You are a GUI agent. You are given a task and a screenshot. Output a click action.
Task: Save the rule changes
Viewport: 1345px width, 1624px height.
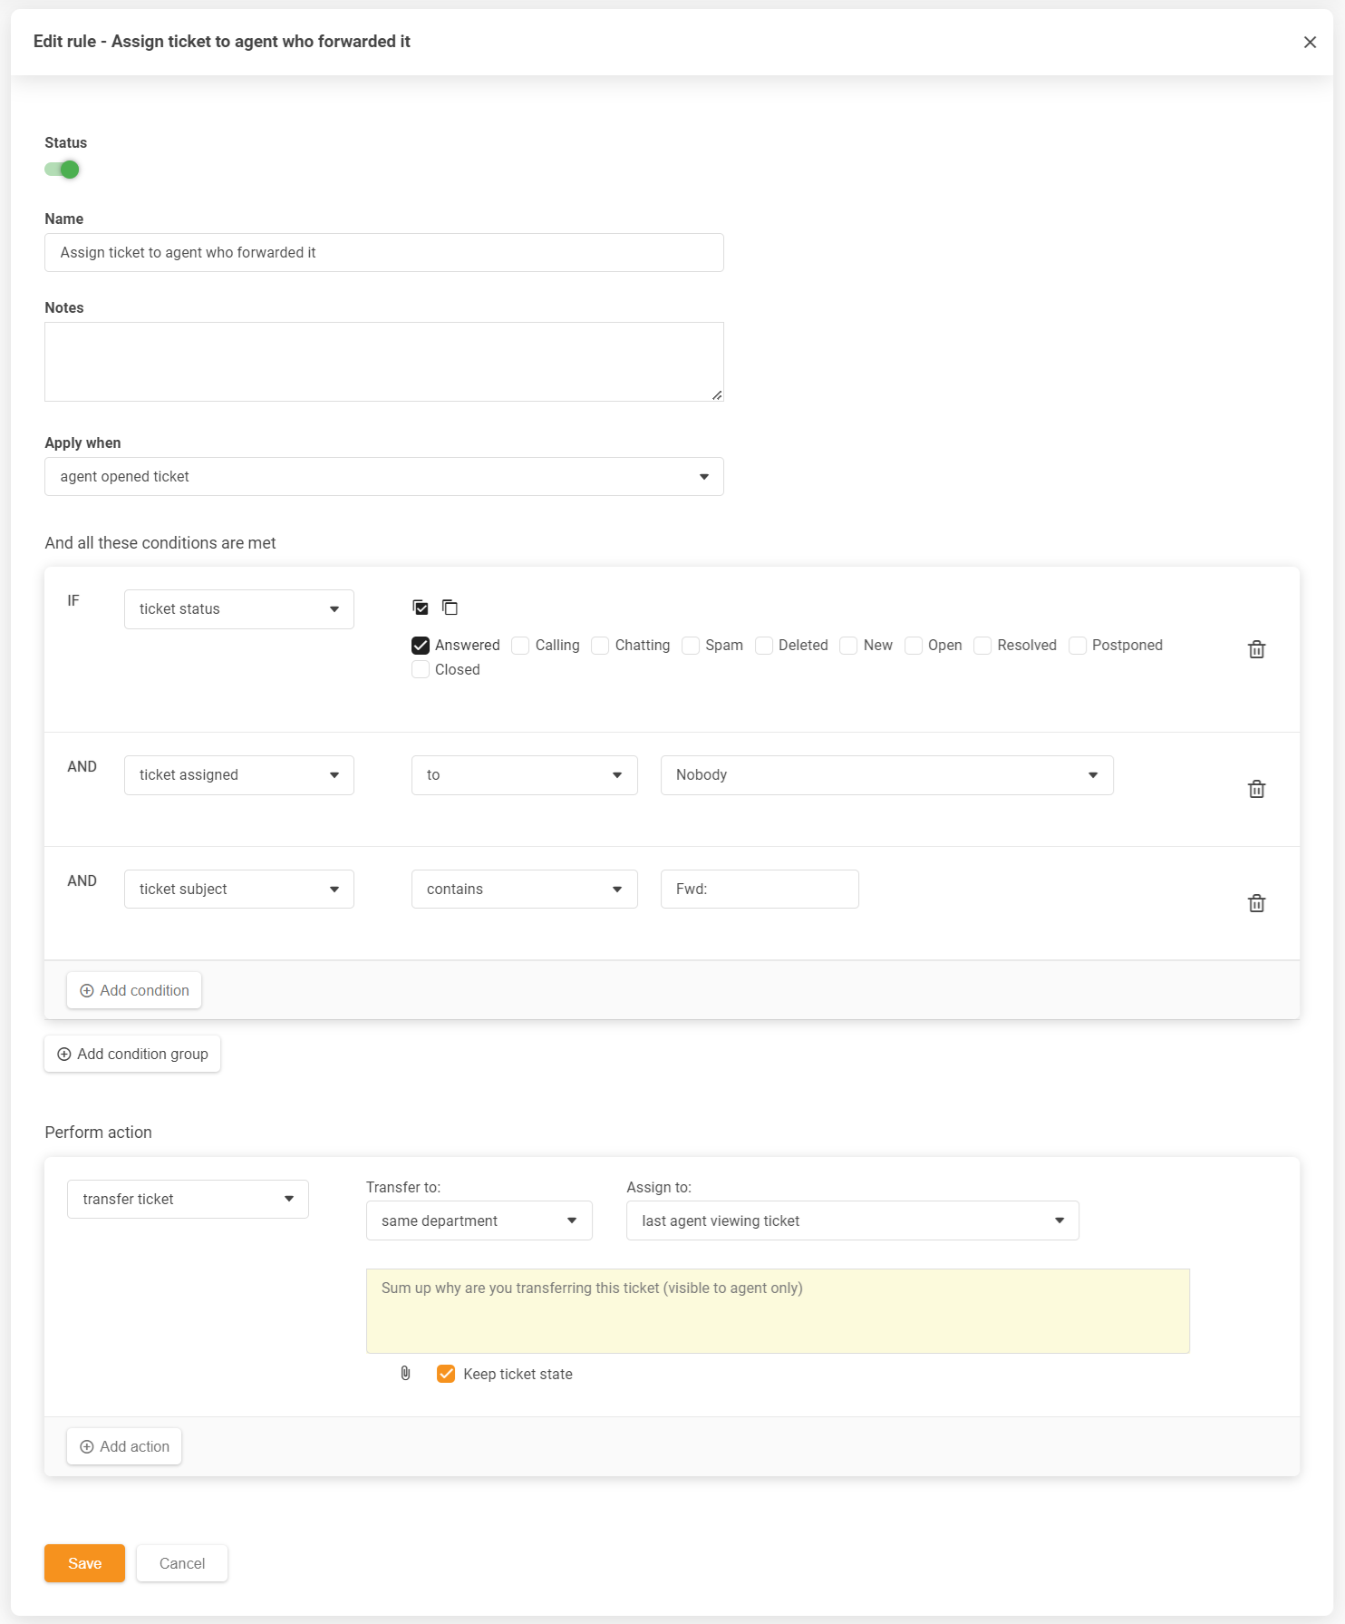[x=84, y=1563]
